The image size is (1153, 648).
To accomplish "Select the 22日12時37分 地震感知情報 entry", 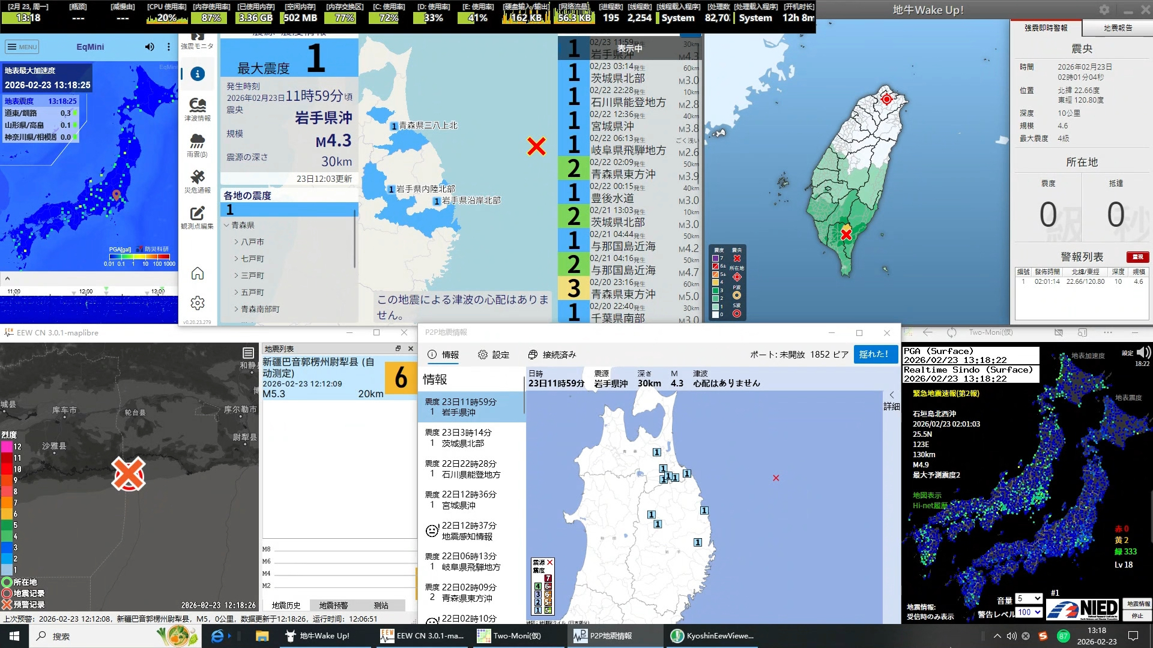I will click(471, 531).
